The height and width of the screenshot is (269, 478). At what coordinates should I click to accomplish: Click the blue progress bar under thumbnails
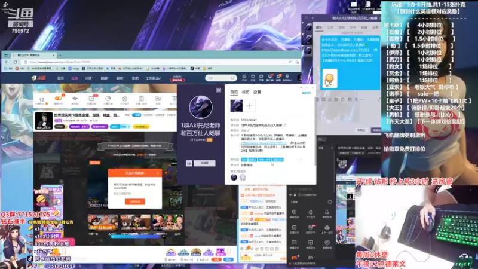(x=136, y=236)
